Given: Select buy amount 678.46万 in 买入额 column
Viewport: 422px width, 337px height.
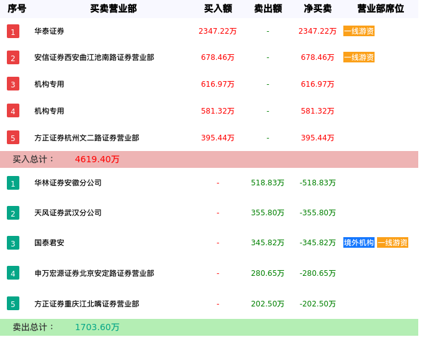Looking at the screenshot, I should point(218,57).
